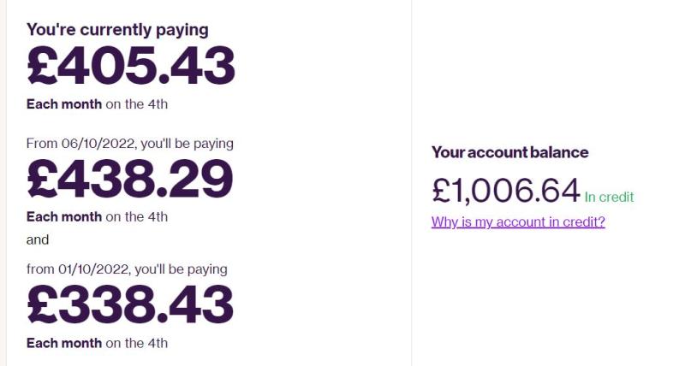Click the 'Your account balance' heading
Image resolution: width=685 pixels, height=366 pixels.
coord(509,152)
